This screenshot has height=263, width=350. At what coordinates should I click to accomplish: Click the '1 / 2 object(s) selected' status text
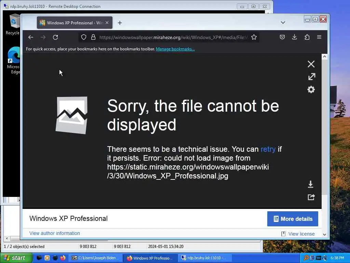coord(24,247)
